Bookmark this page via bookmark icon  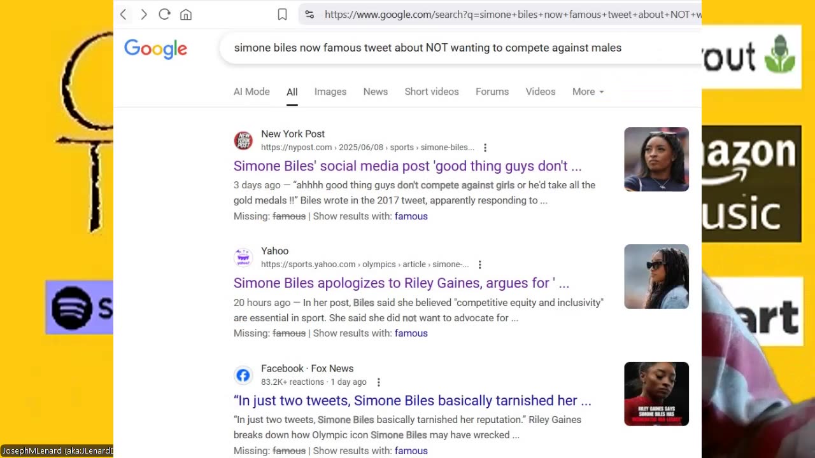point(282,15)
